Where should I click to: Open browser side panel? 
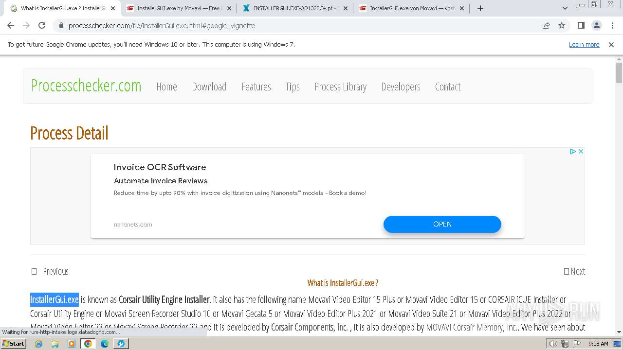point(581,26)
